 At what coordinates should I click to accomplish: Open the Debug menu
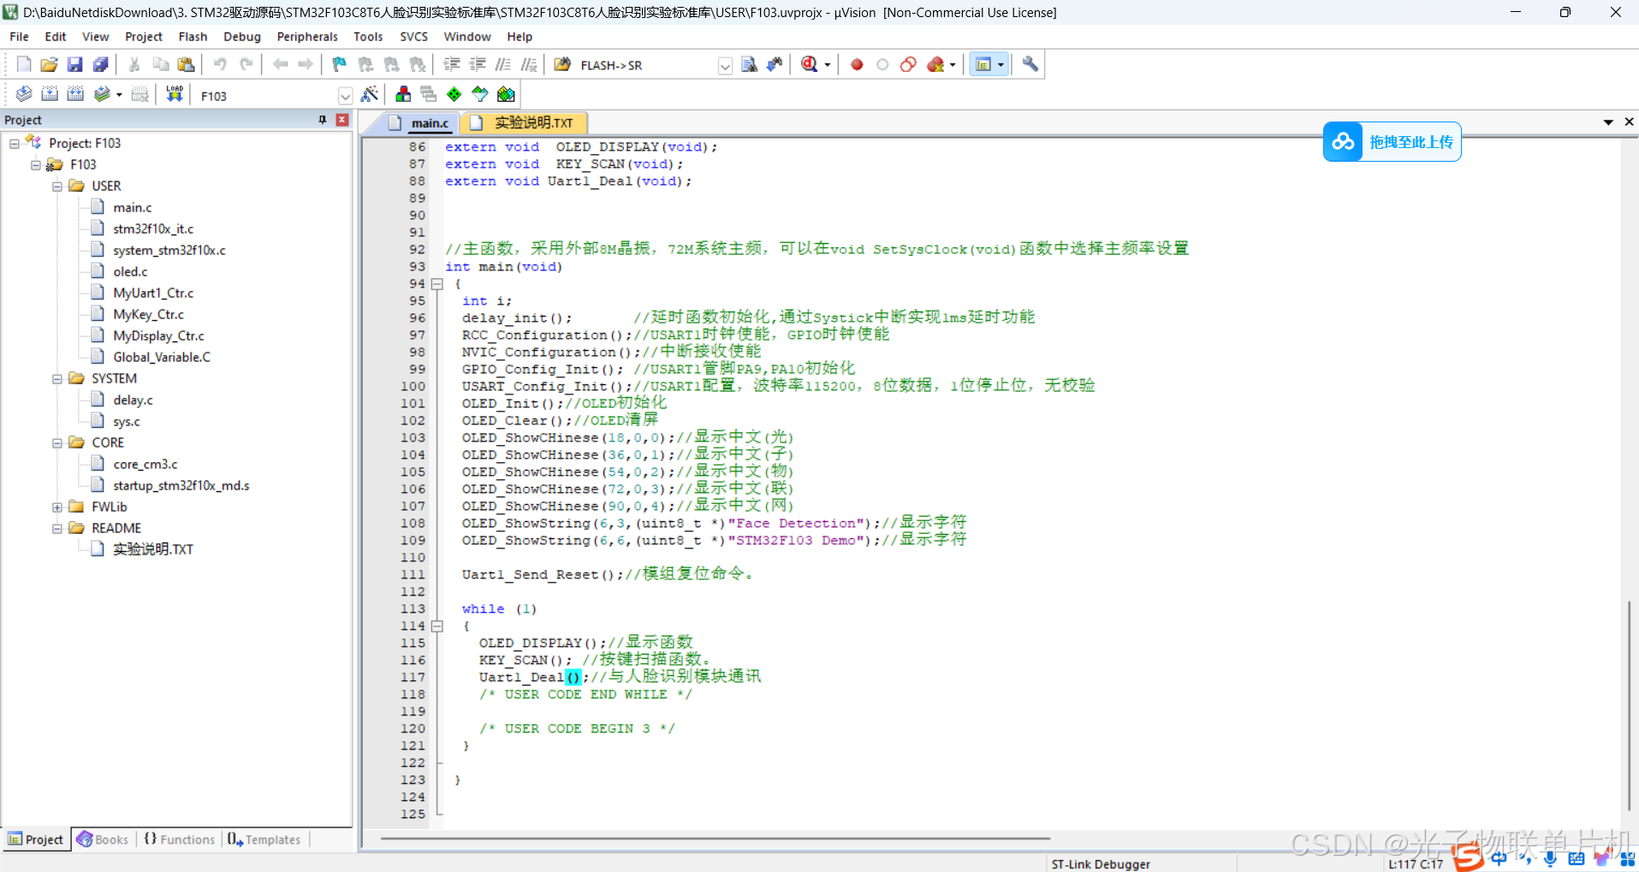click(242, 37)
